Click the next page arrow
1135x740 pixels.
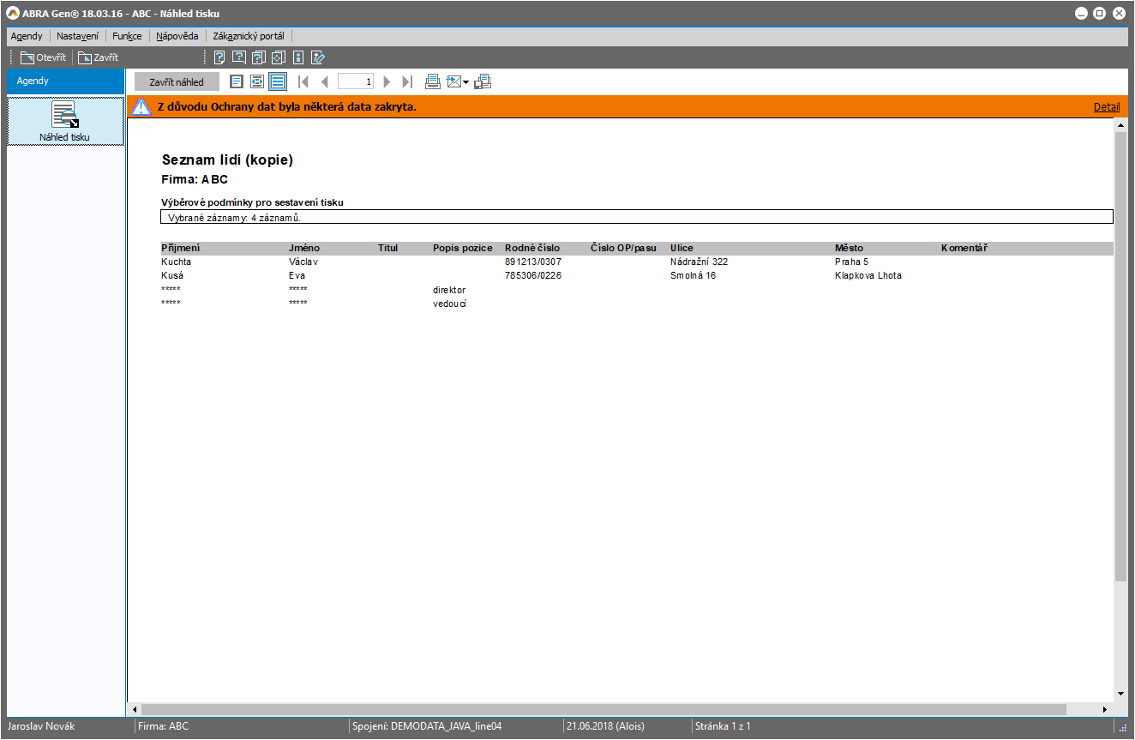pos(387,81)
